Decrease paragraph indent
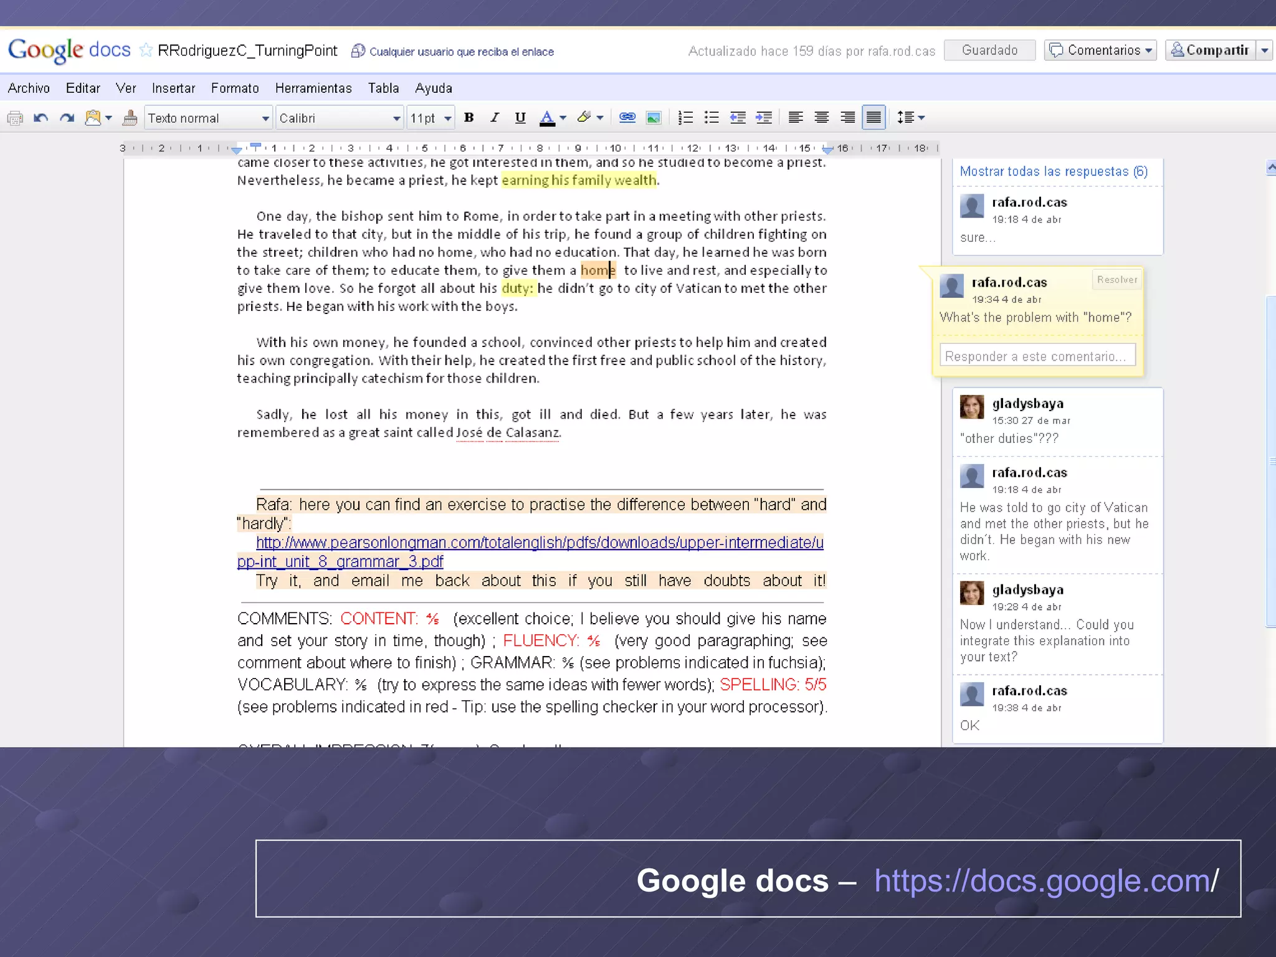This screenshot has height=957, width=1276. pos(738,118)
